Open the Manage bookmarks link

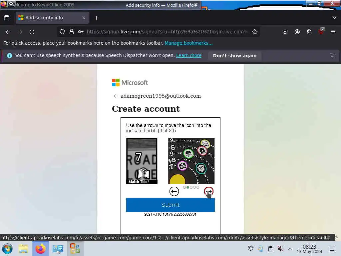point(188,43)
